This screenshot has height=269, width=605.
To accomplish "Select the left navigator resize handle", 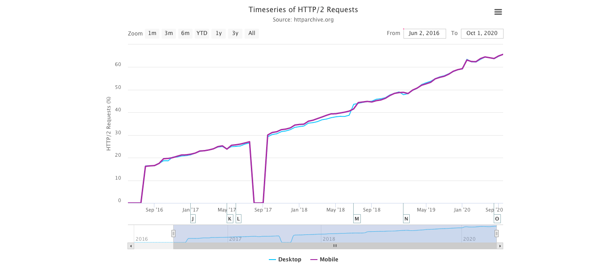I will pos(173,233).
